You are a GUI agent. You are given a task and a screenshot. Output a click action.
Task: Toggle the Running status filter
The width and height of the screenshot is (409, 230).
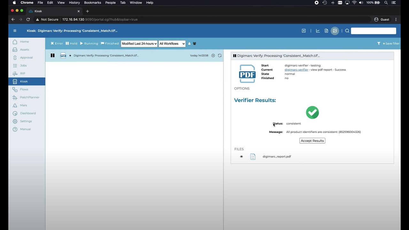click(89, 43)
